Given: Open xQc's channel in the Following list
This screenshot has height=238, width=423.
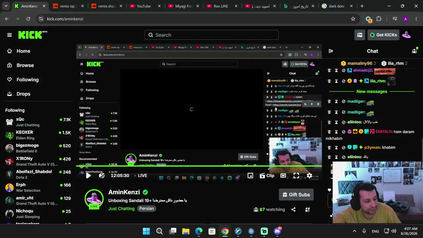Looking at the screenshot, I should click(38, 122).
